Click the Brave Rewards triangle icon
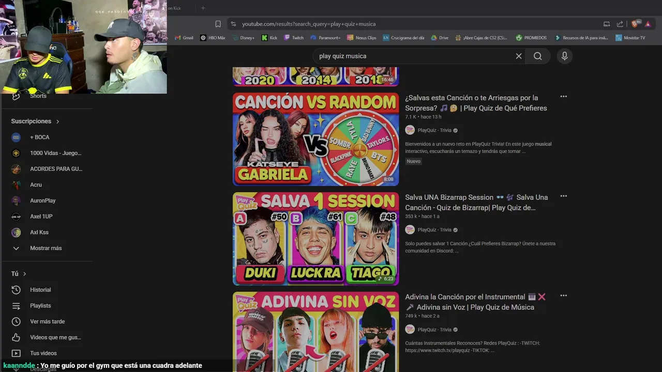The width and height of the screenshot is (662, 372). click(x=648, y=24)
